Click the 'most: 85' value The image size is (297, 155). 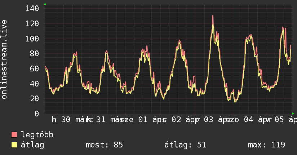pos(105,145)
